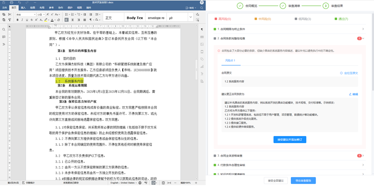Click the 定位至原文 link

(349, 73)
